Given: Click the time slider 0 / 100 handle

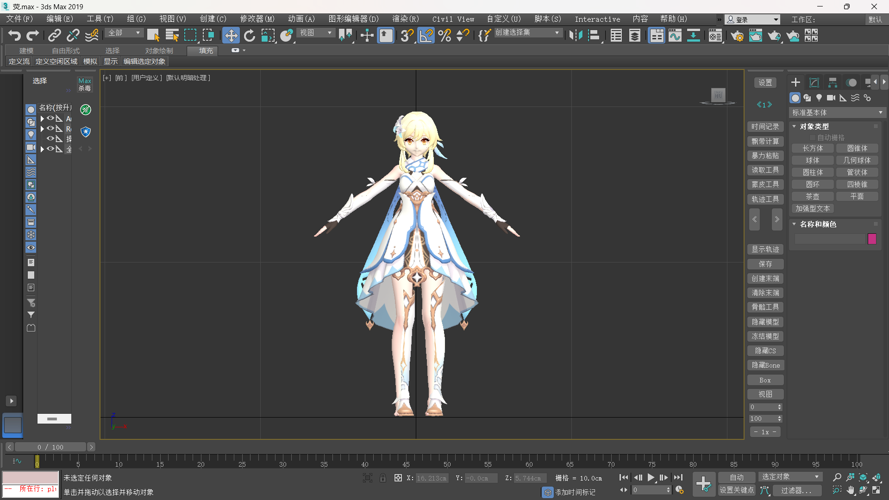Looking at the screenshot, I should click(50, 447).
